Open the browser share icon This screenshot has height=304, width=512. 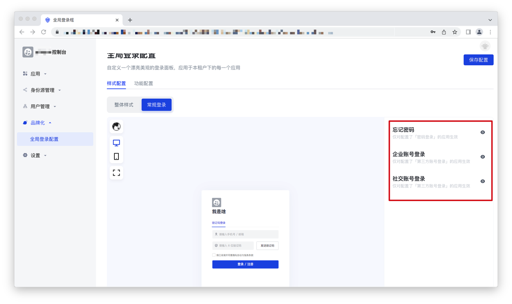click(444, 32)
